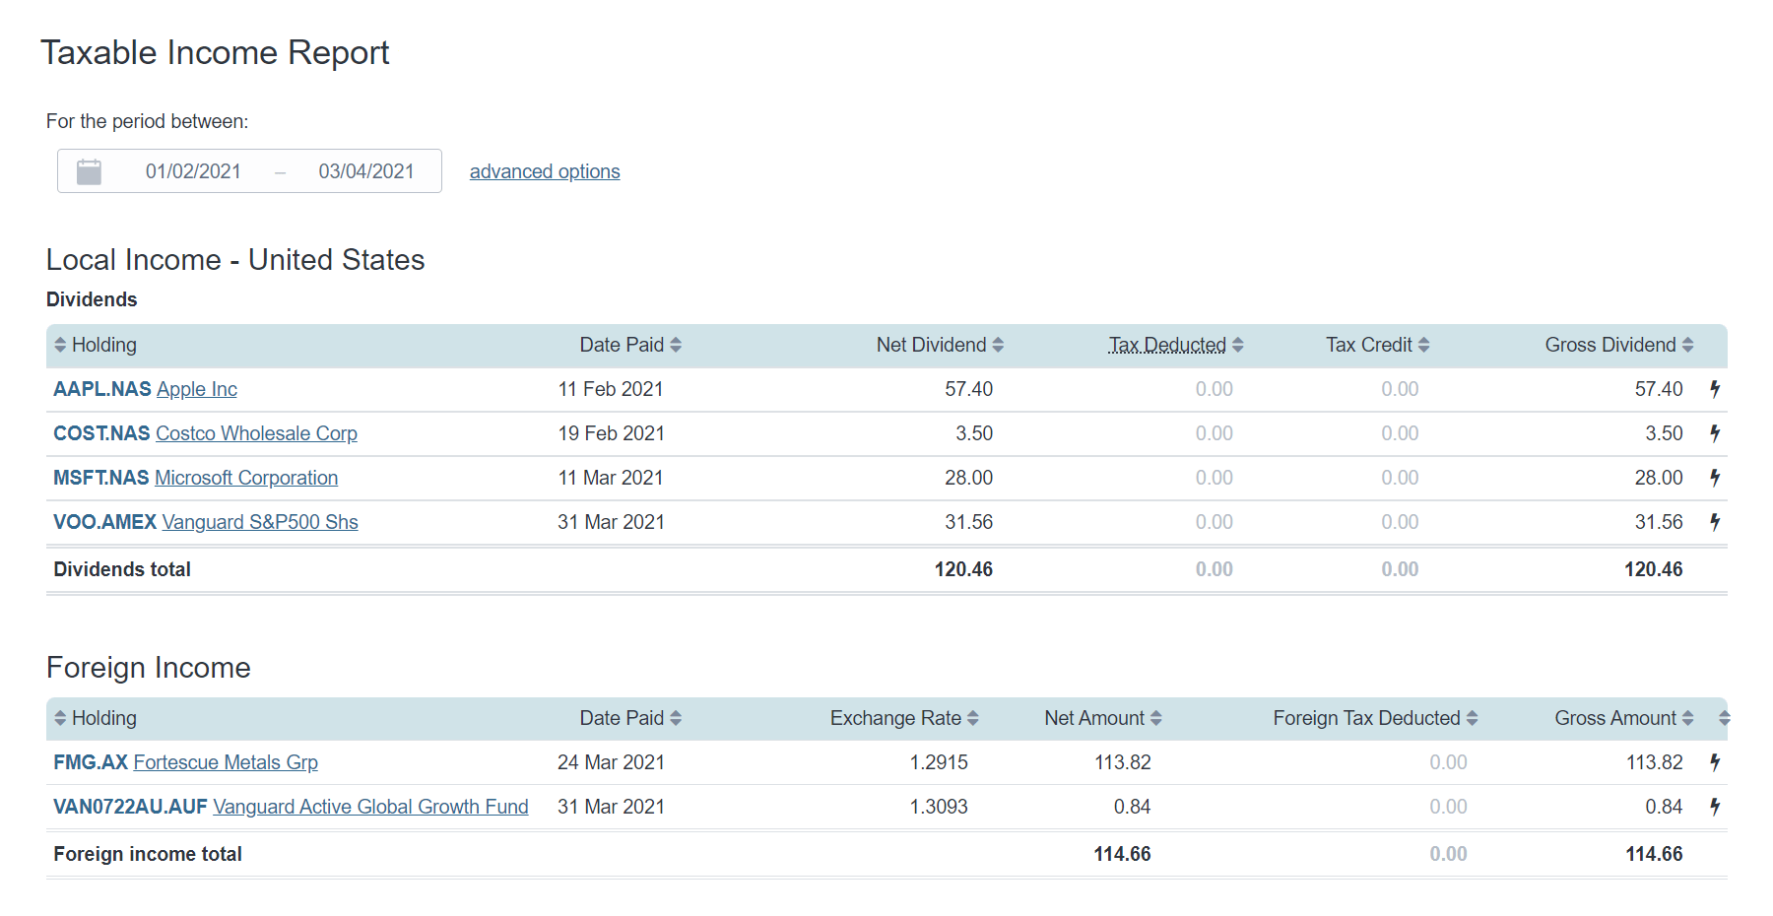This screenshot has width=1773, height=916.
Task: Click the lightning bolt icon for AAPL.NAS row
Action: 1715,389
